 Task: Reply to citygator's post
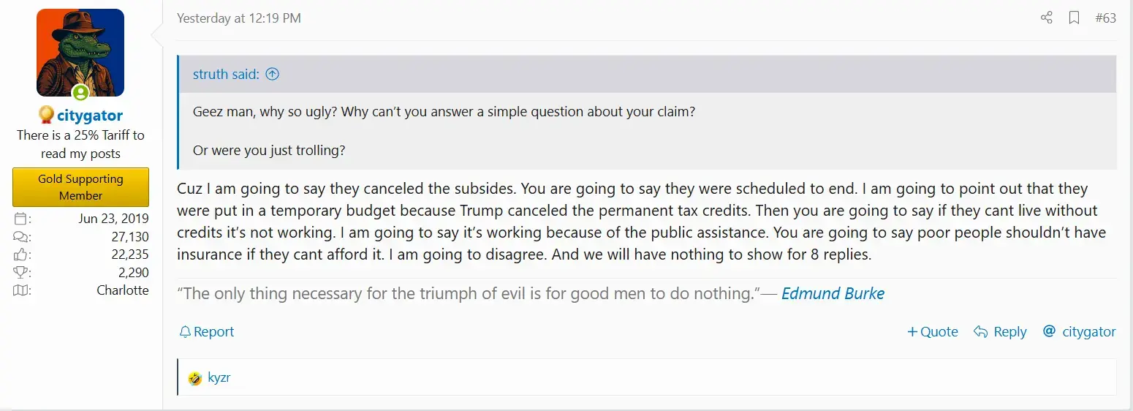click(1000, 332)
